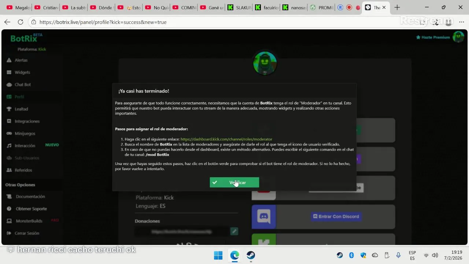Open the user avatar in top-right corner
The height and width of the screenshot is (264, 469).
(458, 37)
